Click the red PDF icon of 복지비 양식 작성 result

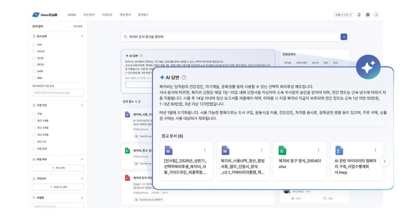point(127,178)
